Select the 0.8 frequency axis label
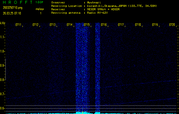This screenshot has height=114, width=179. point(3,80)
